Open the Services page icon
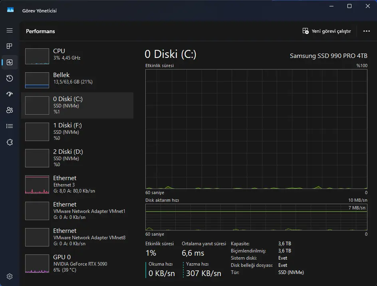This screenshot has height=286, width=377. 10,142
